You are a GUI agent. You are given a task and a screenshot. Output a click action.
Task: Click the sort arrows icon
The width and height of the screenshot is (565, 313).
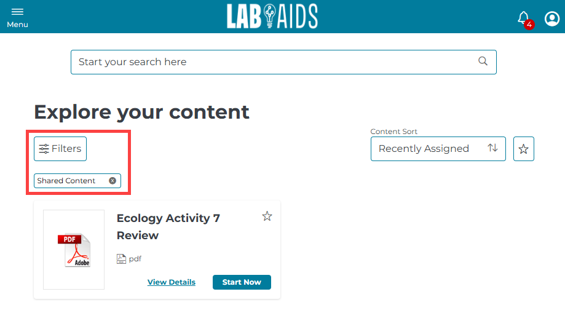tap(492, 148)
